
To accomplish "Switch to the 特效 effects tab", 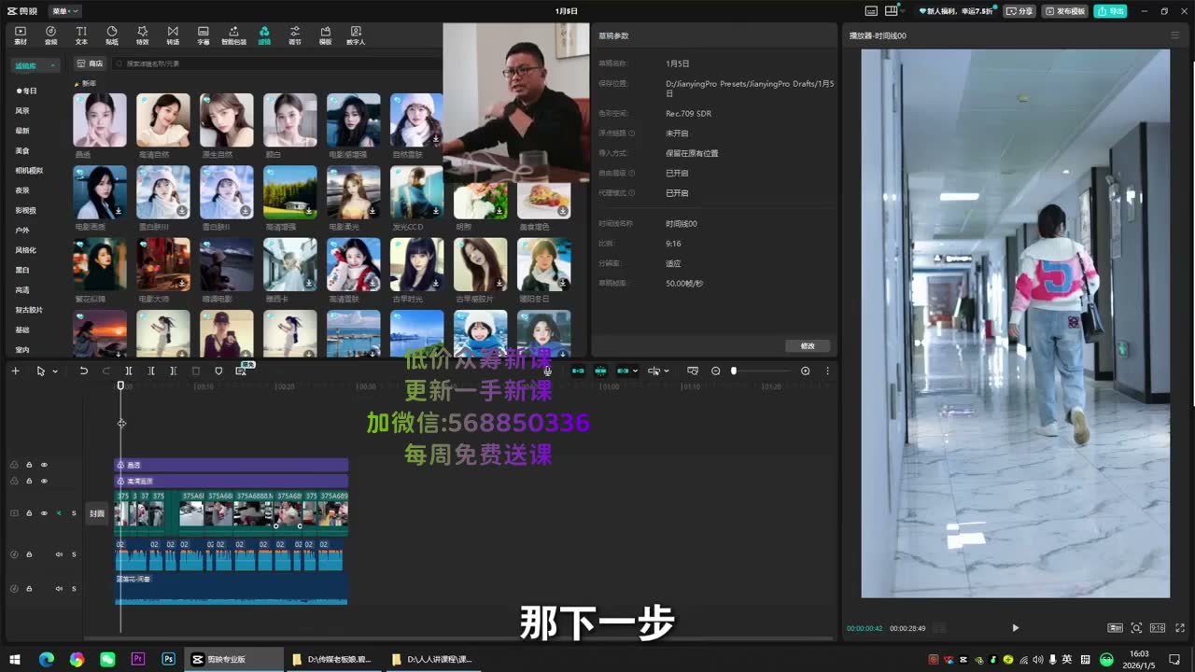I will pyautogui.click(x=142, y=35).
